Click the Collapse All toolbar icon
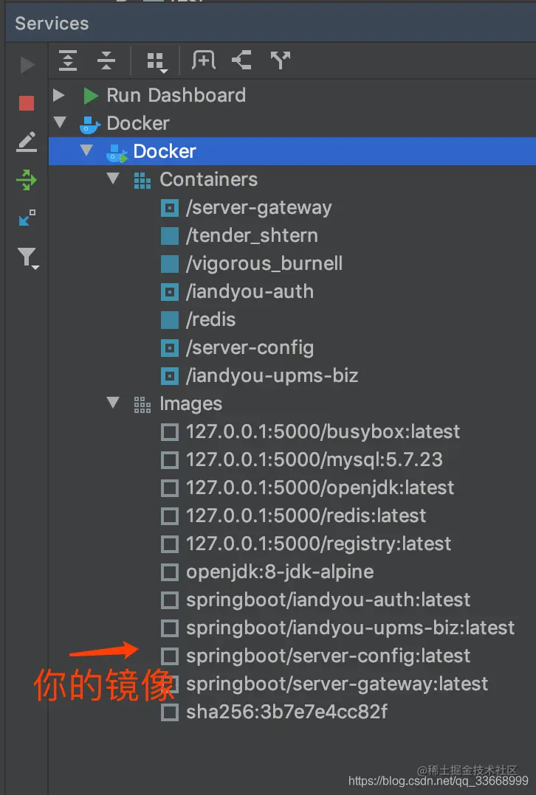 pyautogui.click(x=106, y=60)
